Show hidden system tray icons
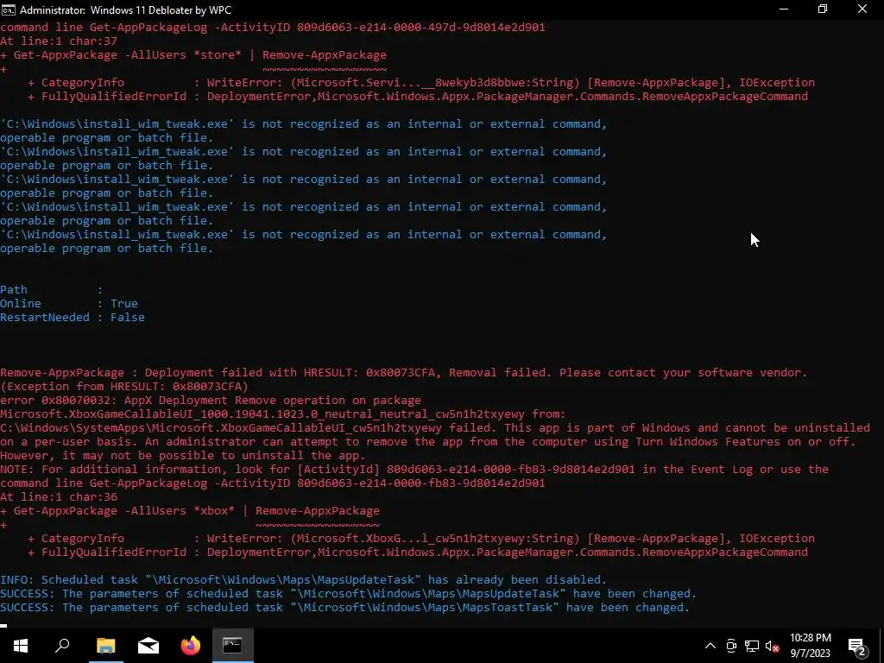 [710, 646]
